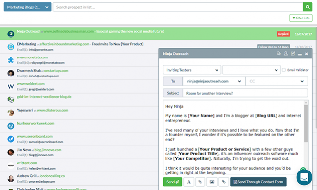This screenshot has height=190, width=317.
Task: Enable the Email Validator checkbox
Action: pos(284,70)
